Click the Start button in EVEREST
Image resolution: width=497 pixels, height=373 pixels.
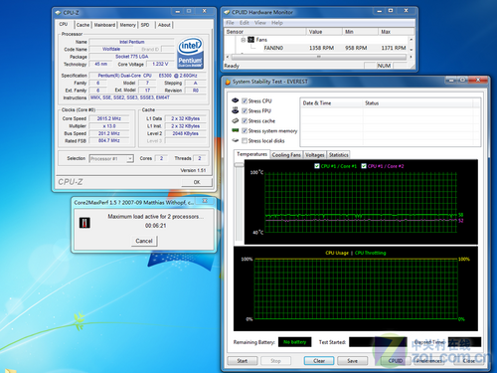pos(243,361)
